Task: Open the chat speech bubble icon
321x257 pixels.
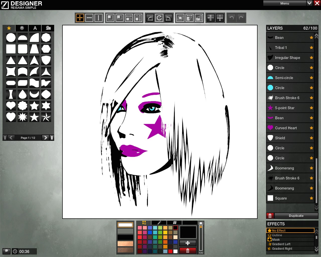Action: point(7,251)
